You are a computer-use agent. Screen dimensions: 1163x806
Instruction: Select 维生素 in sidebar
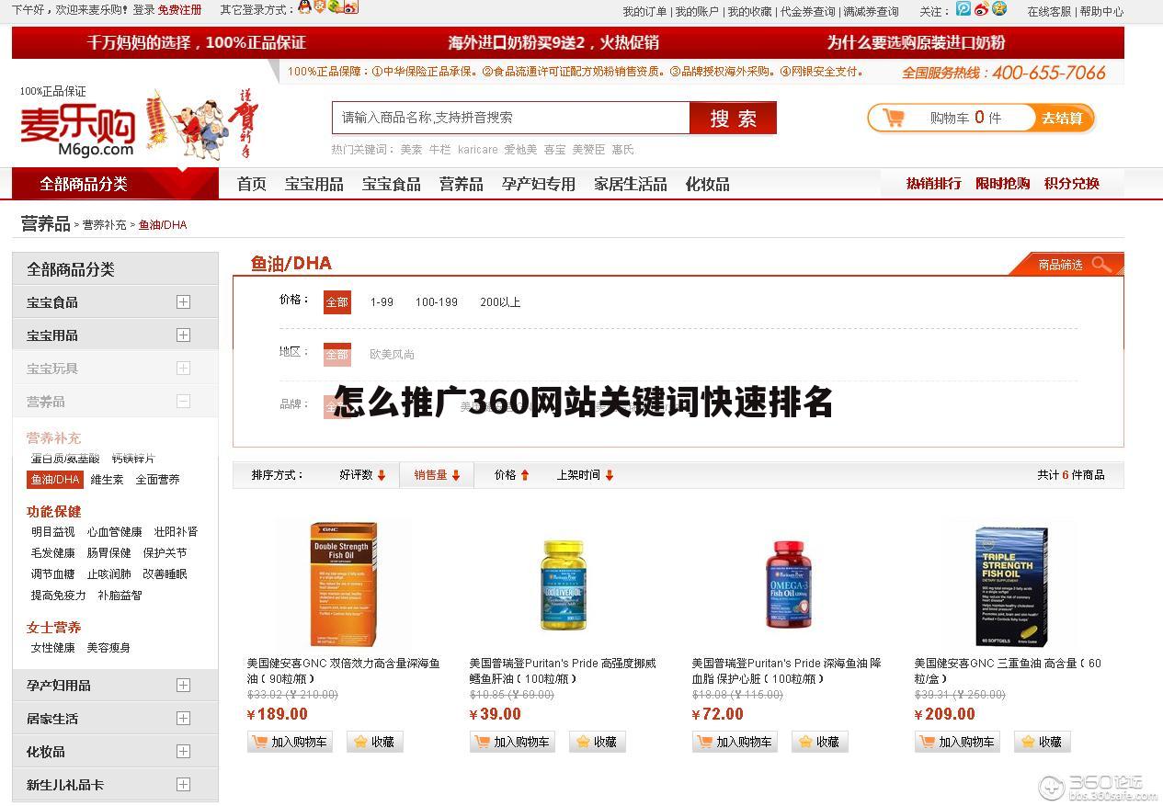[x=107, y=480]
